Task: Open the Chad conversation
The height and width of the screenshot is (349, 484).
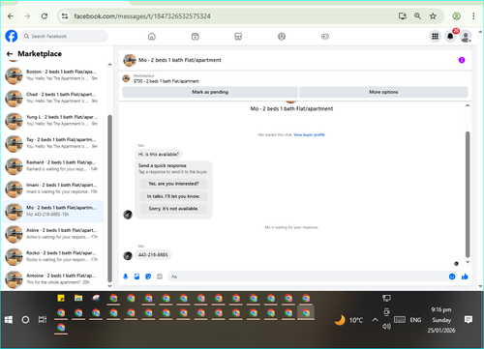Action: (x=53, y=98)
